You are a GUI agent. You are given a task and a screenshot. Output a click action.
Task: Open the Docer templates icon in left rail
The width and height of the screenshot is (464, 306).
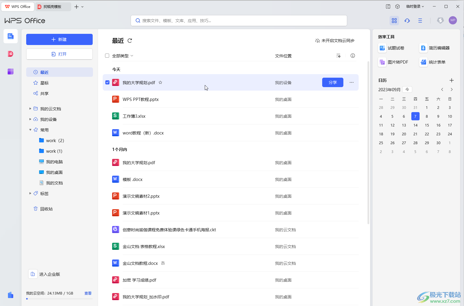(x=11, y=54)
